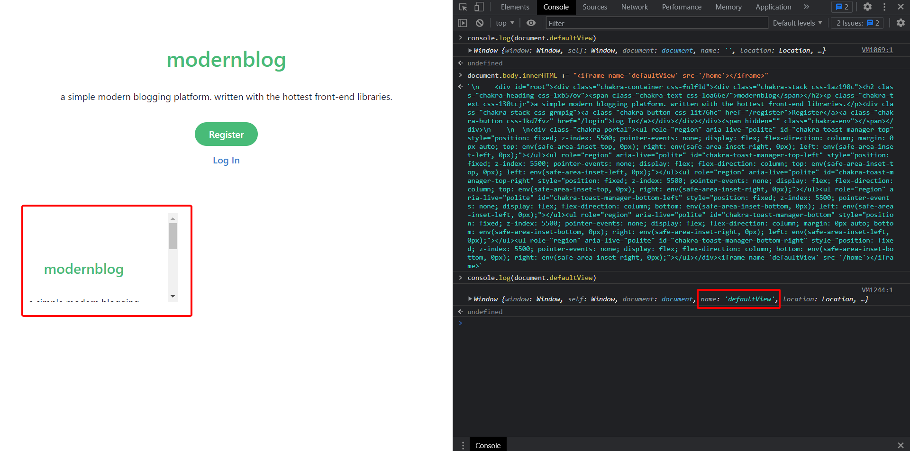
Task: Open the JavaScript context dropdown labeled top
Action: pyautogui.click(x=504, y=22)
